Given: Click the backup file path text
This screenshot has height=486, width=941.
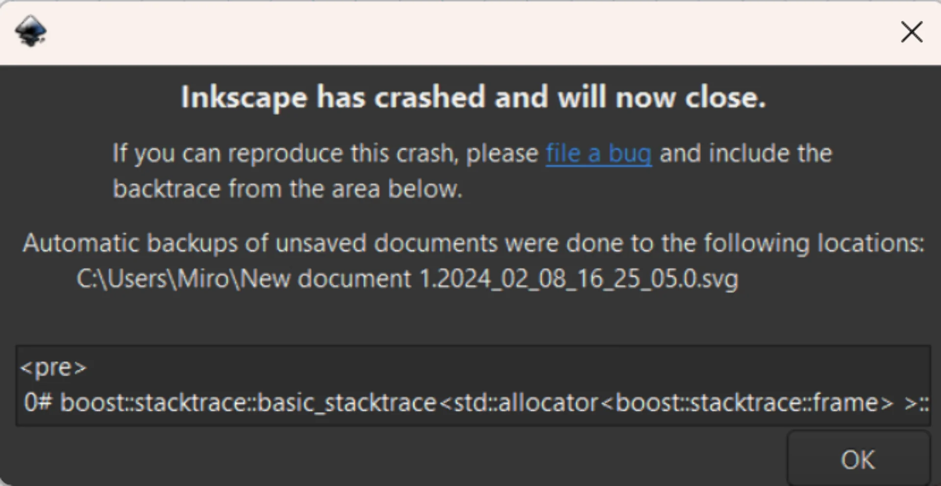Looking at the screenshot, I should pyautogui.click(x=407, y=279).
